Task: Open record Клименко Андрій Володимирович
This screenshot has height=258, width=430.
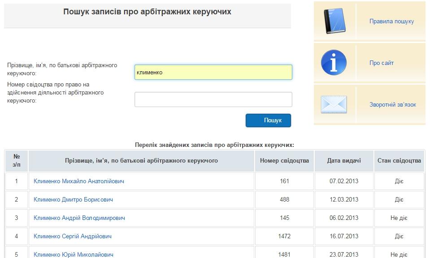Action: coord(79,218)
